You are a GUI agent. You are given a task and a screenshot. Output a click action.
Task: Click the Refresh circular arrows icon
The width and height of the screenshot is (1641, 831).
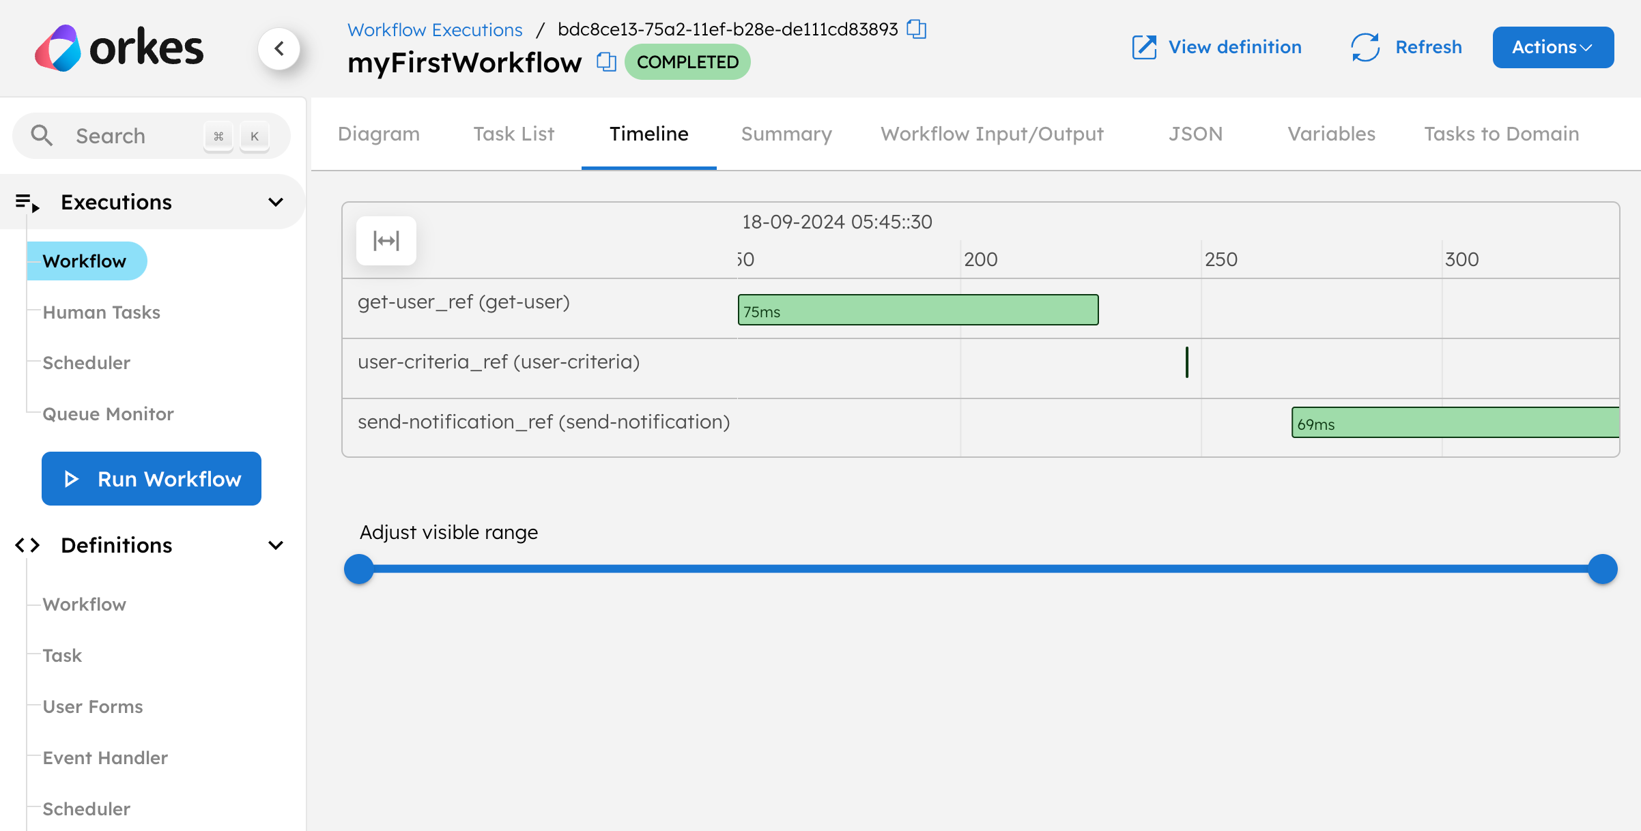pos(1365,47)
